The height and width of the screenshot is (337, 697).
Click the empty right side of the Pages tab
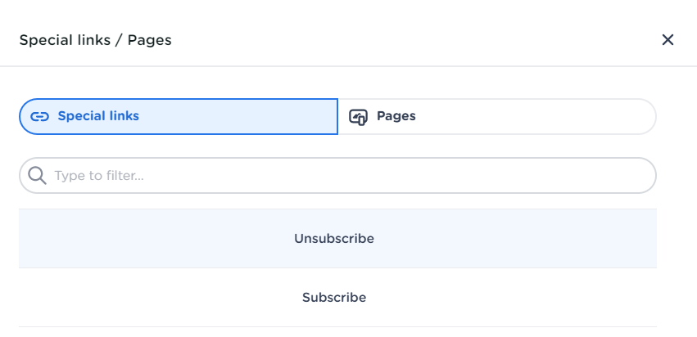pyautogui.click(x=573, y=116)
